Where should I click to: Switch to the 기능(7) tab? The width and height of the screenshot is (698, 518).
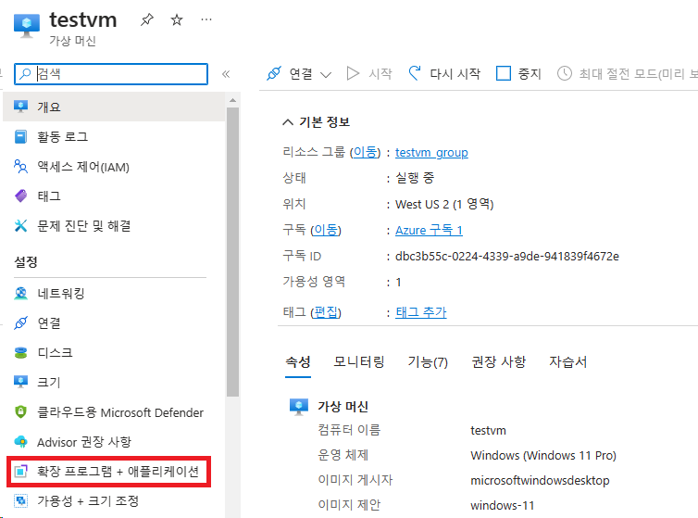point(428,361)
